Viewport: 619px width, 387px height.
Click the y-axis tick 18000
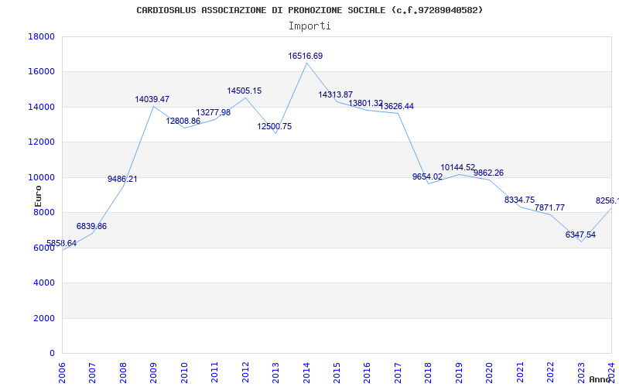pyautogui.click(x=42, y=36)
